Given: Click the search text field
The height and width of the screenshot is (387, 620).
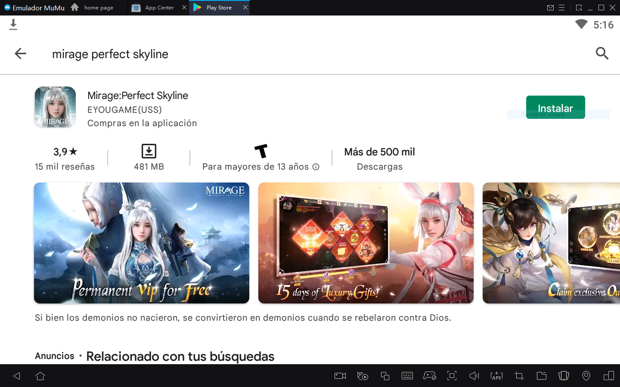Looking at the screenshot, I should pos(301,54).
